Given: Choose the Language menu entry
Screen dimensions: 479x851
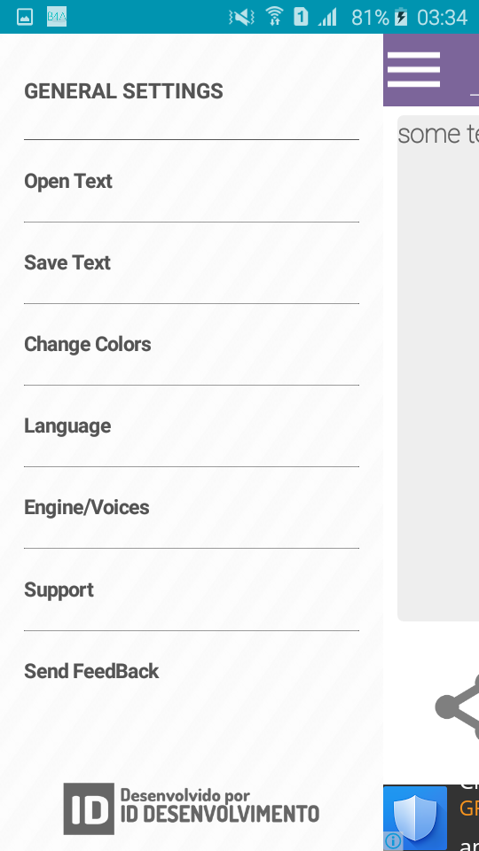Looking at the screenshot, I should coord(192,426).
